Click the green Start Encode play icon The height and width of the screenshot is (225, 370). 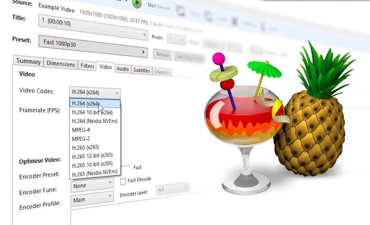click(137, 4)
